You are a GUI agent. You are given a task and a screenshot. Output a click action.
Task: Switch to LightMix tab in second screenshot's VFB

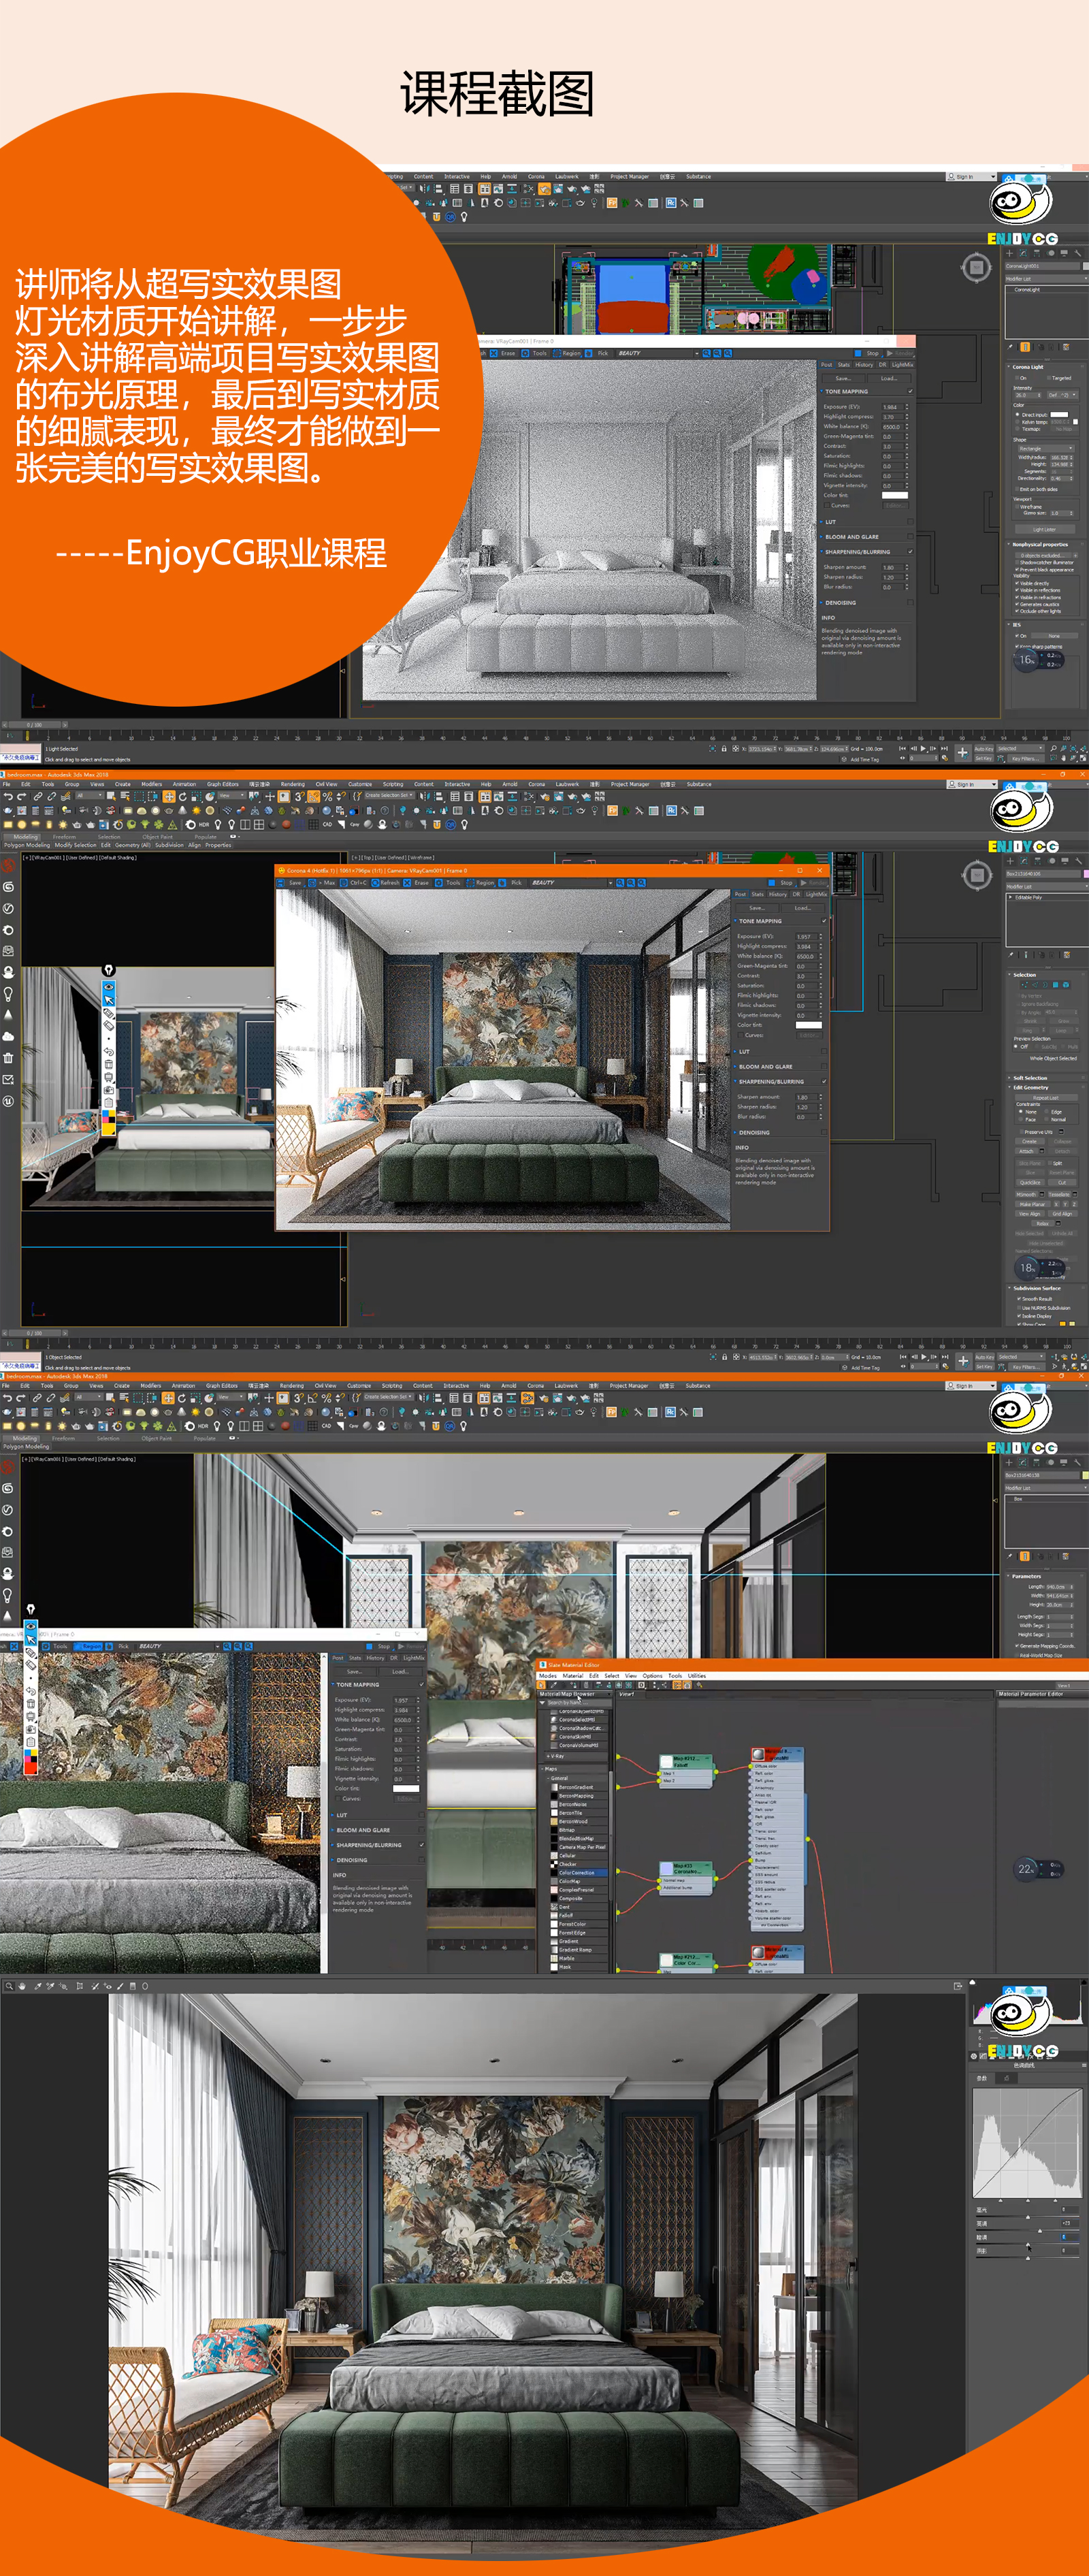point(816,894)
